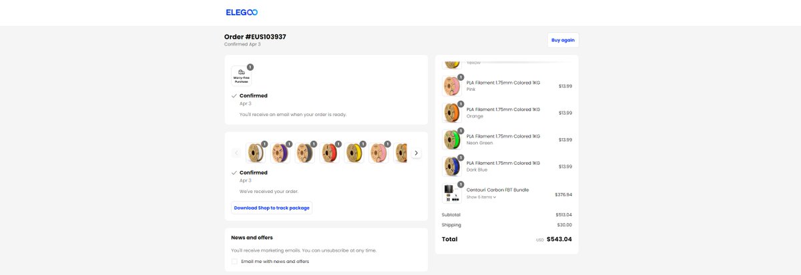
Task: Click the Centauri Carbon FBT Bundle title
Action: coord(497,190)
